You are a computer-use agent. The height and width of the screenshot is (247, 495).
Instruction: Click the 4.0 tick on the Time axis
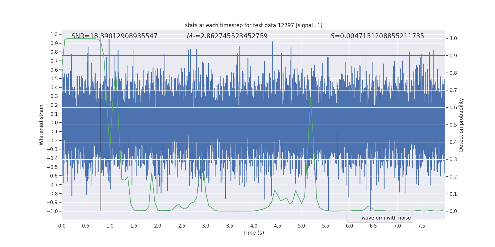[254, 226]
